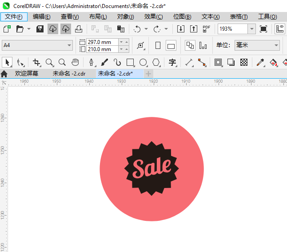Increase page width with the up arrow
This screenshot has height=252, width=287.
pos(127,42)
